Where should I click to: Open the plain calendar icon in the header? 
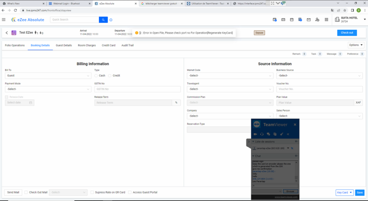(x=292, y=20)
